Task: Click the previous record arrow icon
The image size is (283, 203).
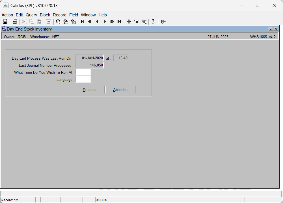Action: click(x=97, y=22)
